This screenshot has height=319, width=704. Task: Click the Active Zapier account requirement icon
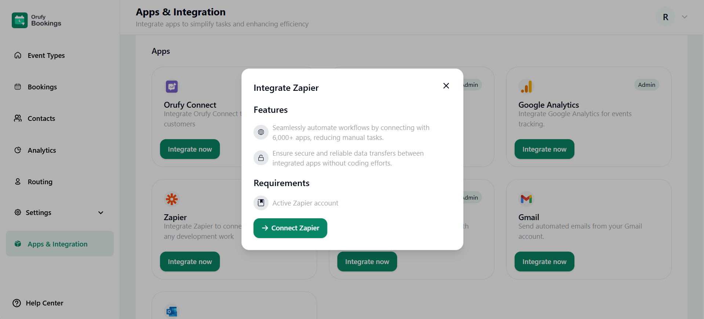pos(261,203)
